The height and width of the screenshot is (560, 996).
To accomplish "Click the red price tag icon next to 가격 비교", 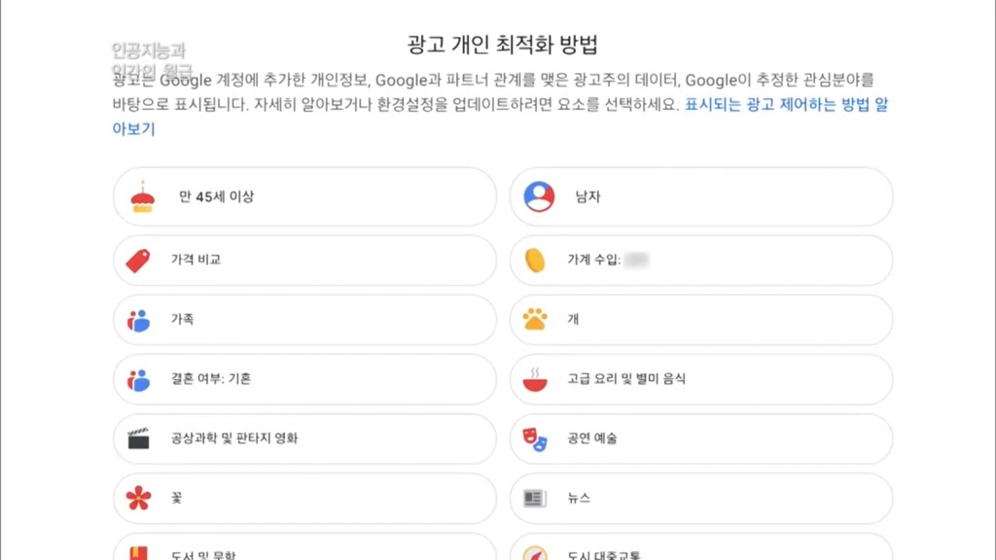I will click(x=138, y=260).
